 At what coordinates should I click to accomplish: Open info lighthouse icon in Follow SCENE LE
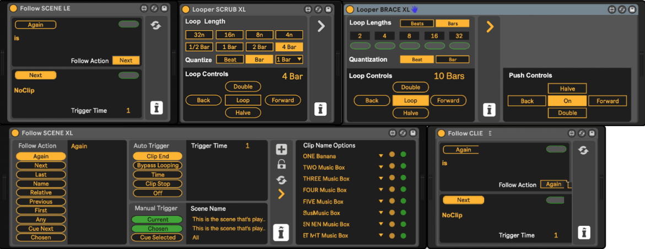point(157,107)
